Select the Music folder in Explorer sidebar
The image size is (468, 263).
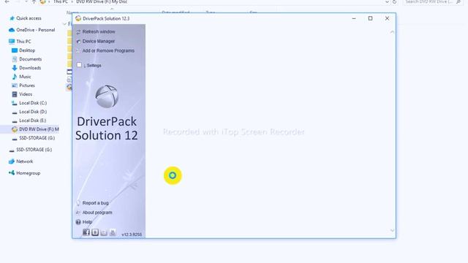coord(25,77)
